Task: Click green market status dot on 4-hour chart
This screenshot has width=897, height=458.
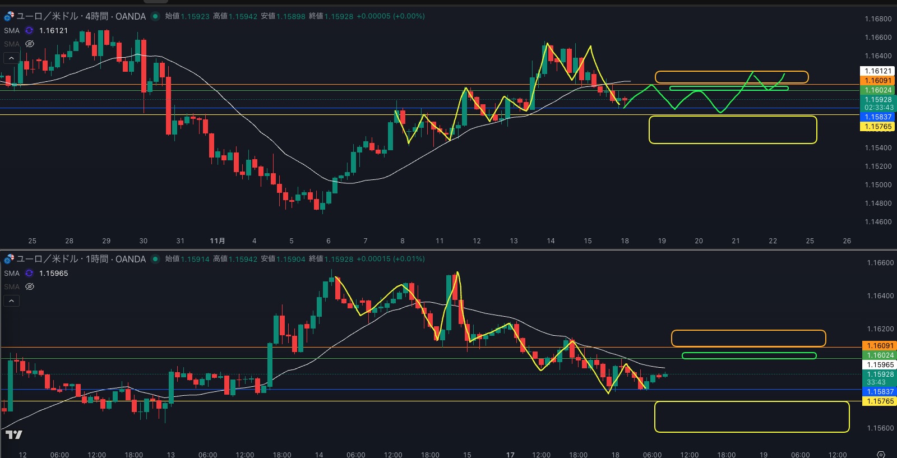Action: pos(155,16)
